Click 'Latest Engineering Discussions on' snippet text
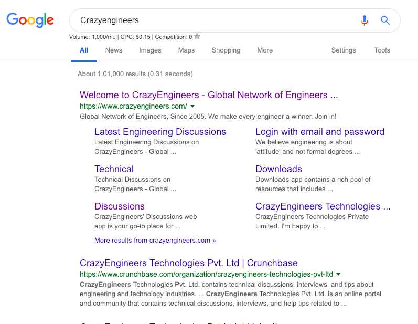 (x=147, y=147)
